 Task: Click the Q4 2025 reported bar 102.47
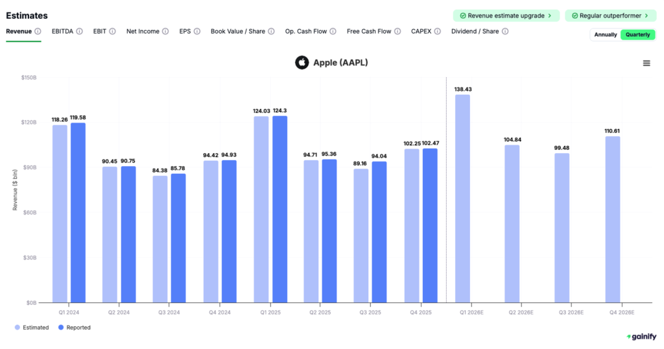pyautogui.click(x=430, y=226)
